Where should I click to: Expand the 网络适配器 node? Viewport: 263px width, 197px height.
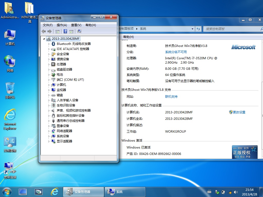[49, 131]
